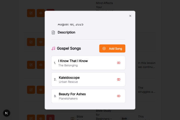
Task: Click the red trash button in the Bible Study row
Action: coord(50,117)
